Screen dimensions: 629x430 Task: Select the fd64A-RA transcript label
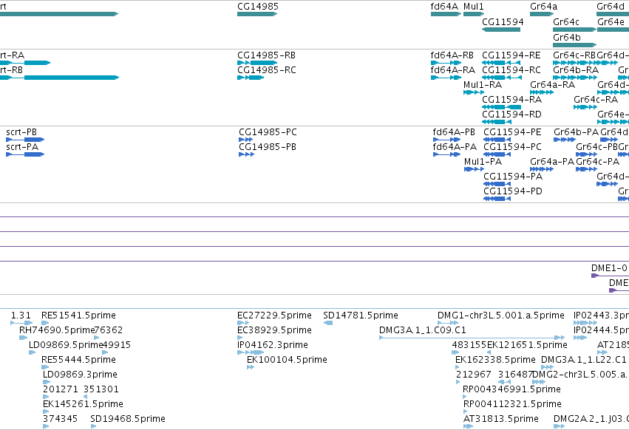point(453,69)
